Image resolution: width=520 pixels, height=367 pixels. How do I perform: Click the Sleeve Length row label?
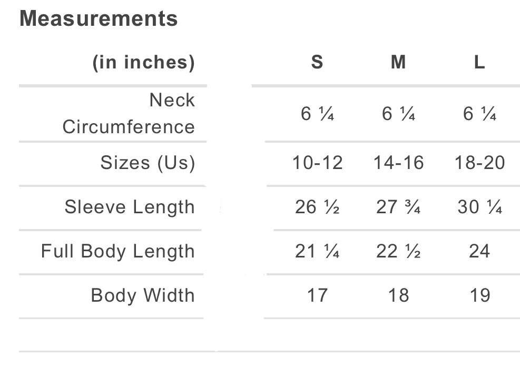130,207
